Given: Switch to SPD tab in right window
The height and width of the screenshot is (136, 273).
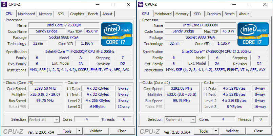Looking at the screenshot, I should pyautogui.click(x=197, y=14).
